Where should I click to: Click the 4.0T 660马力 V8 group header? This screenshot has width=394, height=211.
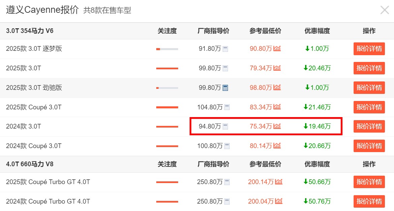pos(30,164)
